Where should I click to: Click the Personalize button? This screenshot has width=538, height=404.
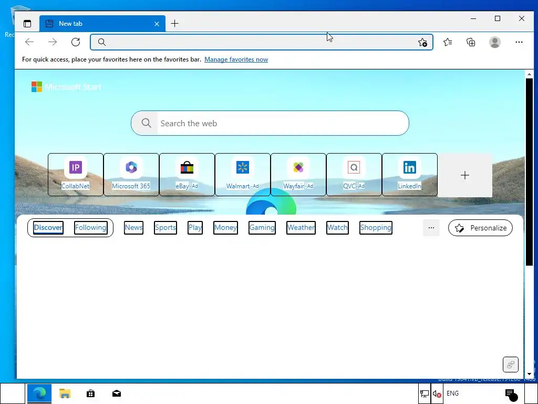[x=480, y=228]
